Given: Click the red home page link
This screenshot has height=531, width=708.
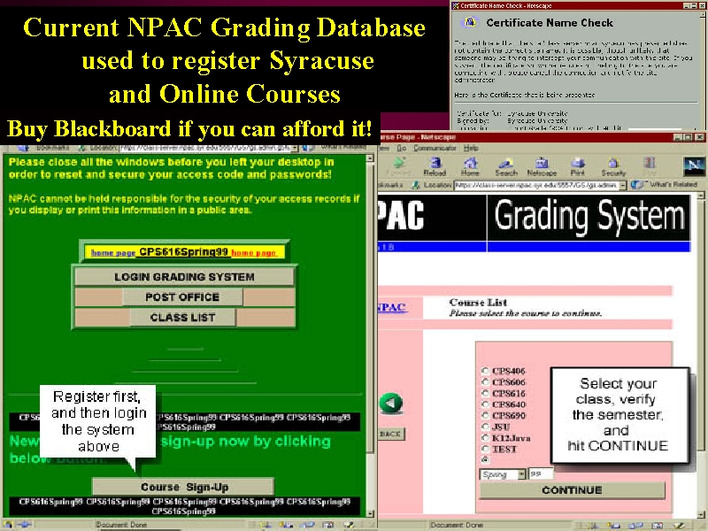Looking at the screenshot, I should pos(254,253).
